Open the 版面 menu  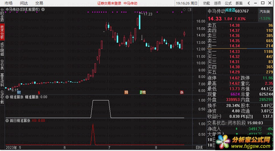point(239,3)
